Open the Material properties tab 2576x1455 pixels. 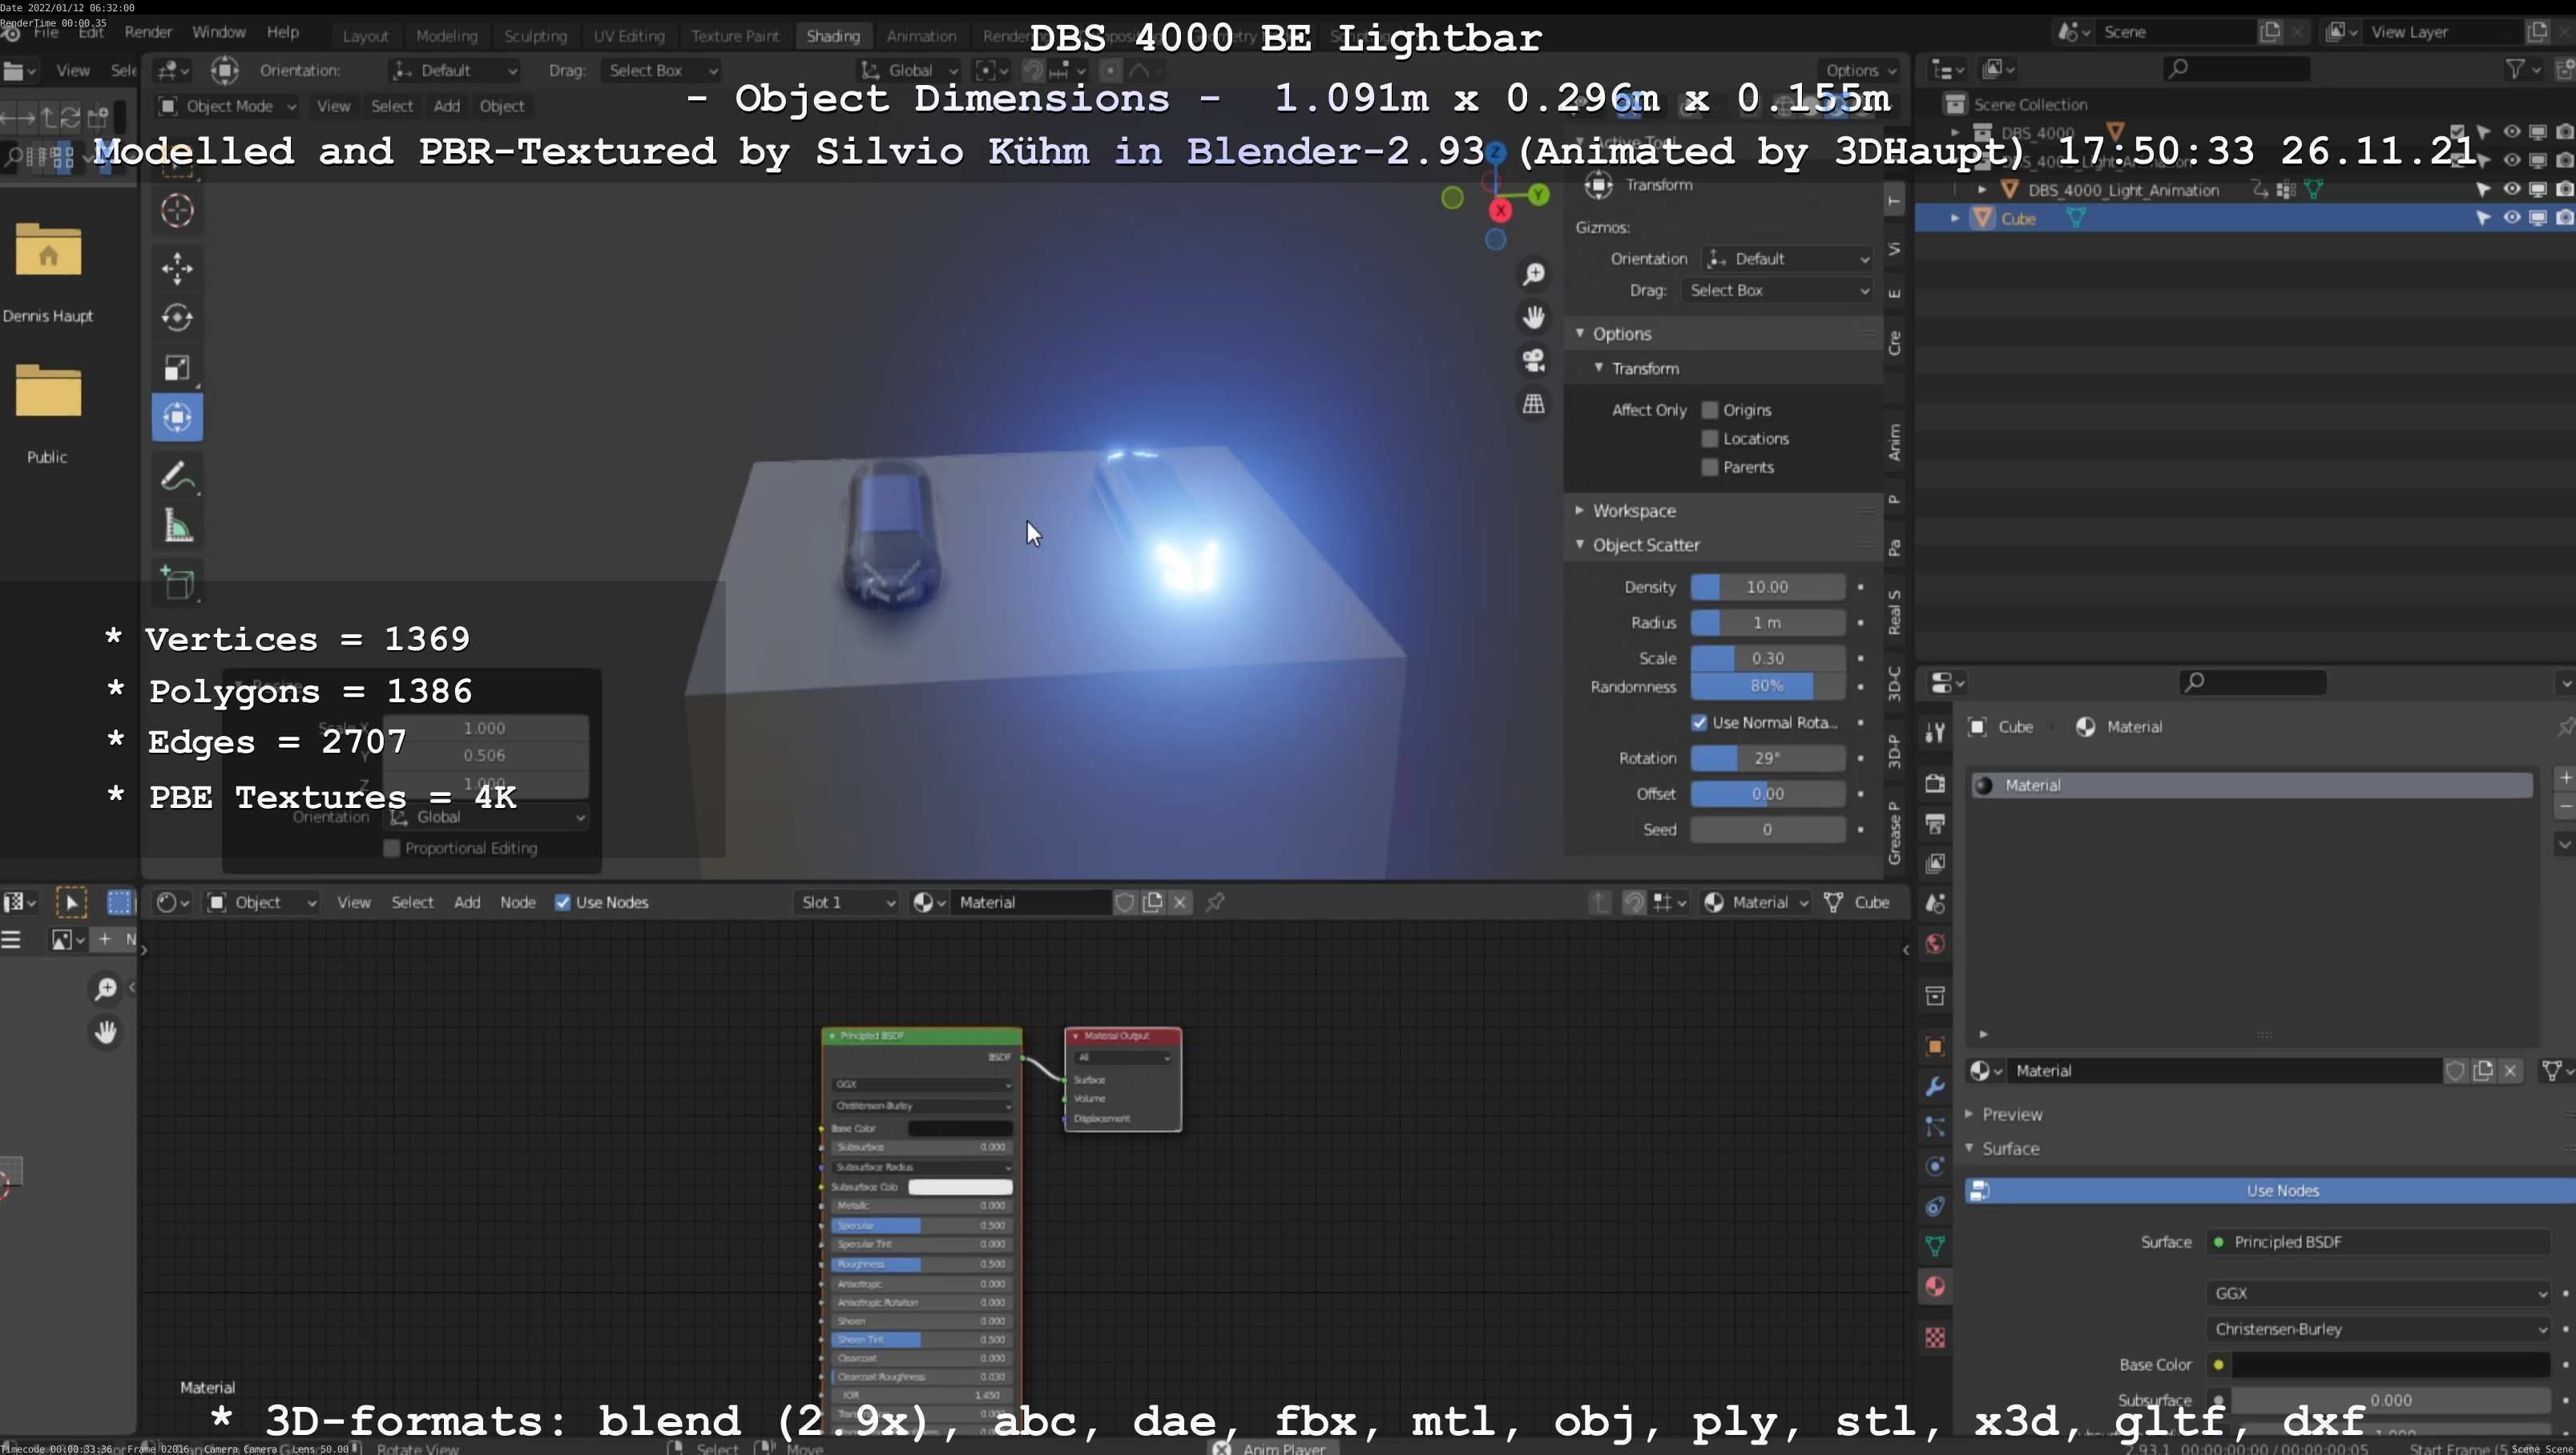coord(1935,1287)
